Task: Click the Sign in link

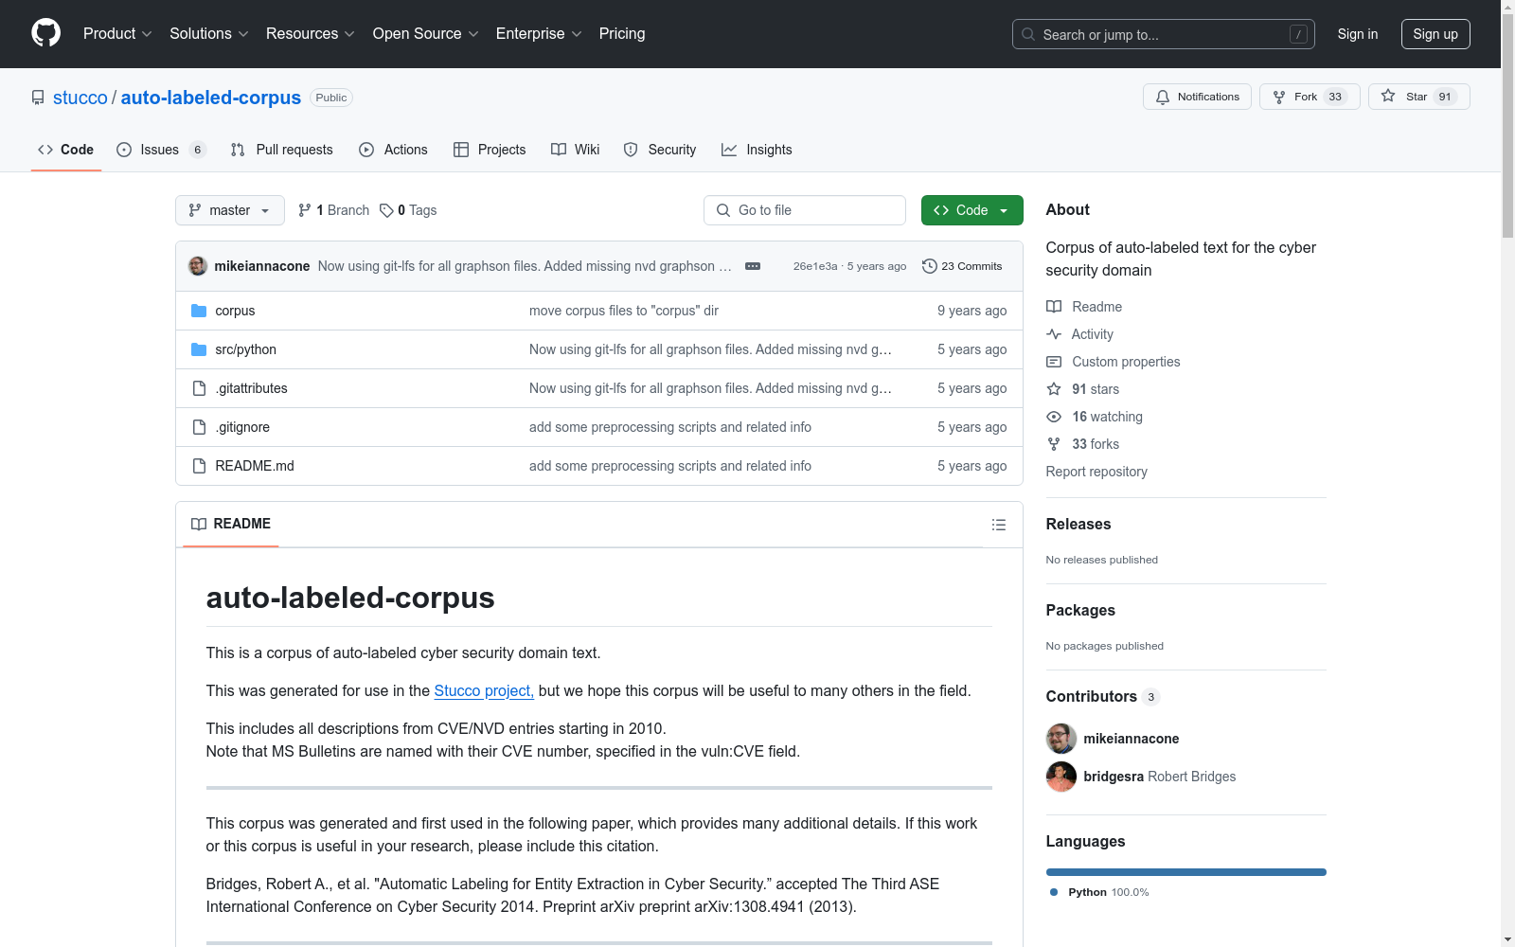Action: (1358, 34)
